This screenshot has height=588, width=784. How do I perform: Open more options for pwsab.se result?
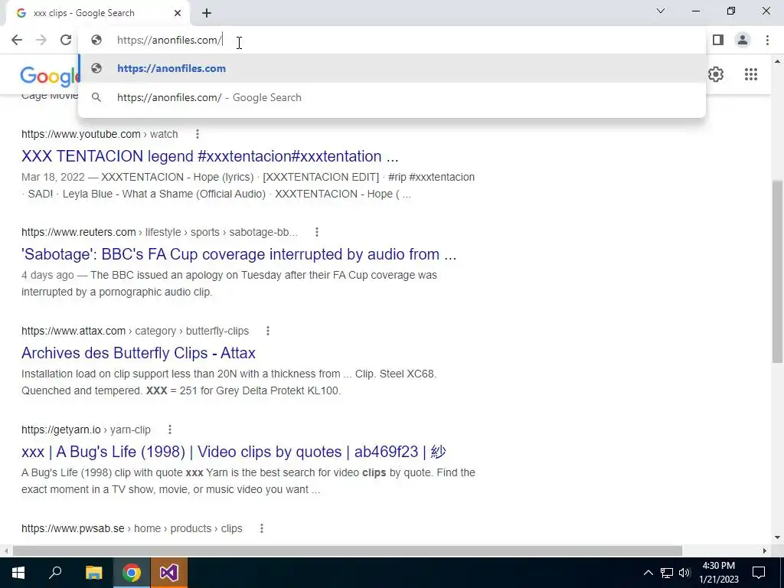tap(262, 528)
